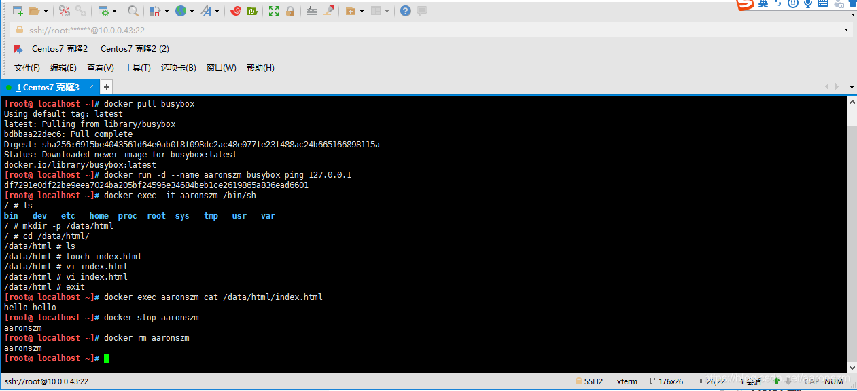Toggle full screen with green arrows icon
Image resolution: width=857 pixels, height=391 pixels.
tap(274, 11)
